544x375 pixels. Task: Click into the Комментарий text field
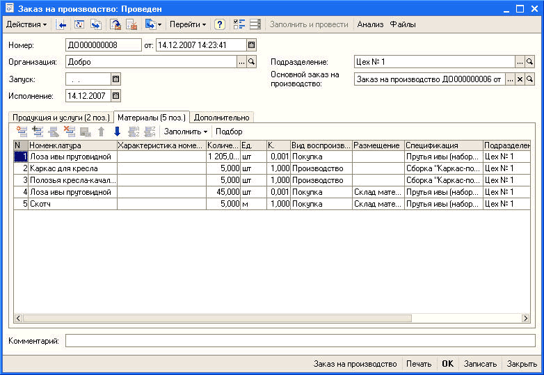299,341
